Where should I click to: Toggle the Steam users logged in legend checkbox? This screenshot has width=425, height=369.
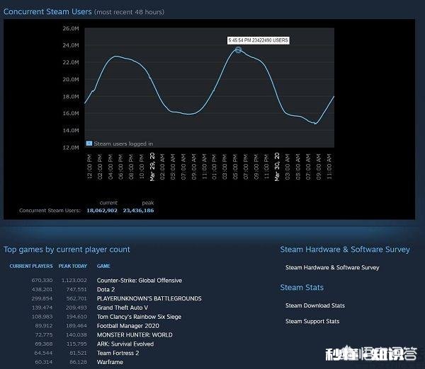click(x=89, y=143)
